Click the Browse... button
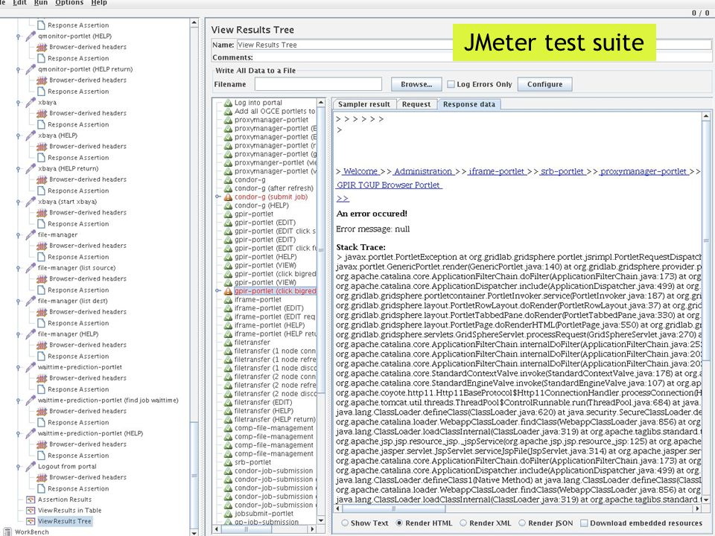This screenshot has width=715, height=536. click(416, 84)
